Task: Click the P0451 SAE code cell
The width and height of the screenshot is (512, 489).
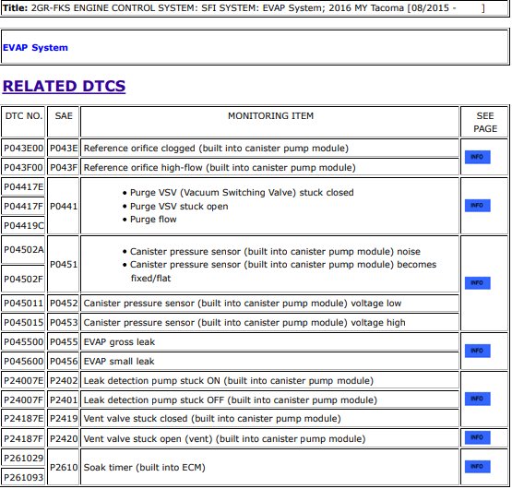Action: pyautogui.click(x=64, y=264)
